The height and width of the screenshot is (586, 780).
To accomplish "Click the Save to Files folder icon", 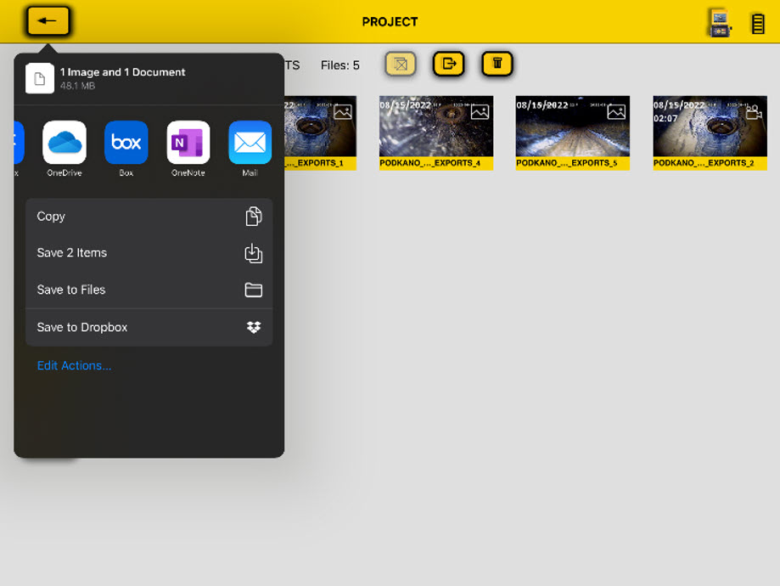I will click(x=254, y=290).
